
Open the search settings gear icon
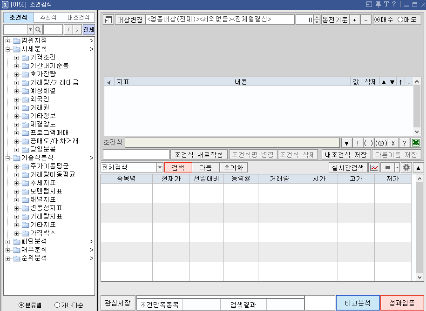[406, 168]
